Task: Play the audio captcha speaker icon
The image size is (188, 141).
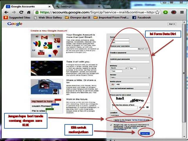Action: [144, 107]
